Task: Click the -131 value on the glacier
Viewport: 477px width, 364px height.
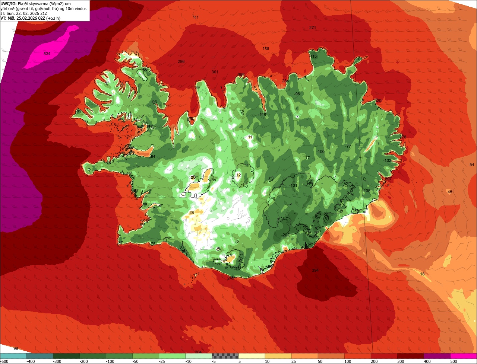Action: click(293, 186)
